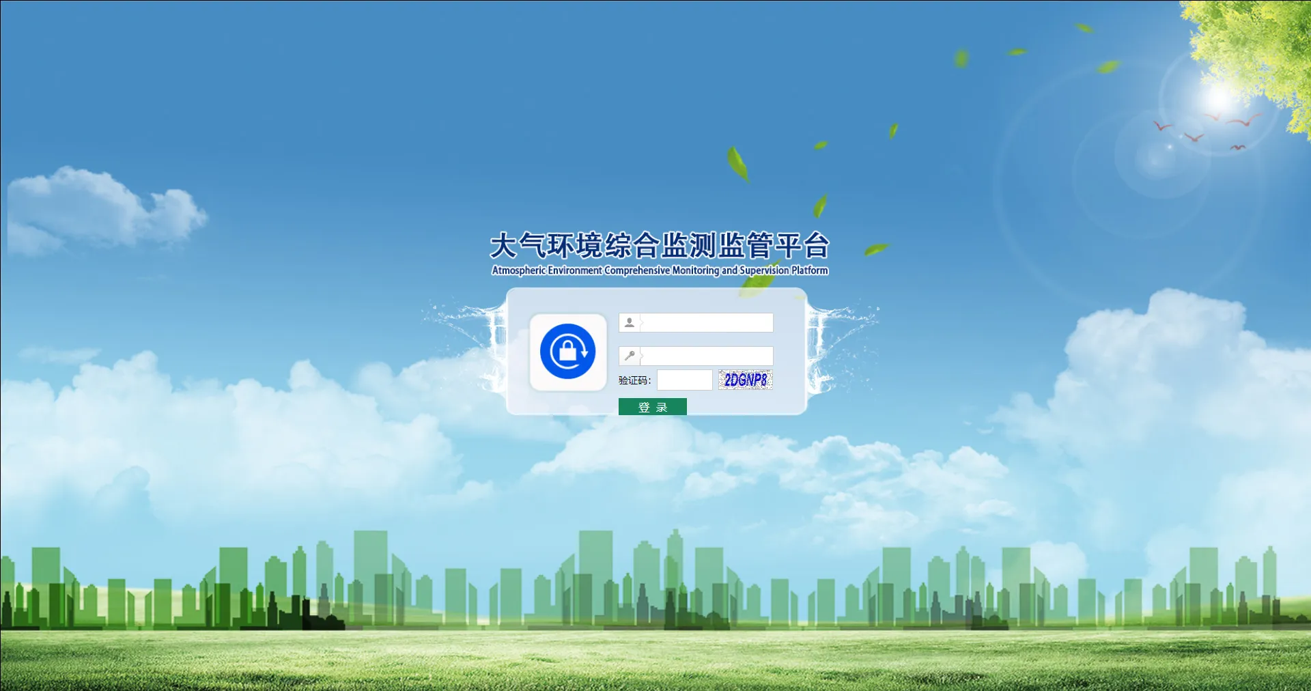This screenshot has height=691, width=1311.
Task: Click the user silhouette icon
Action: click(x=630, y=322)
